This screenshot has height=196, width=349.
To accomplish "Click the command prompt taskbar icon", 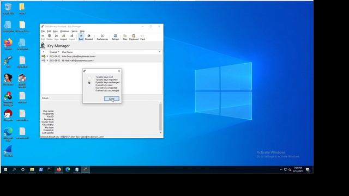I will (50, 169).
